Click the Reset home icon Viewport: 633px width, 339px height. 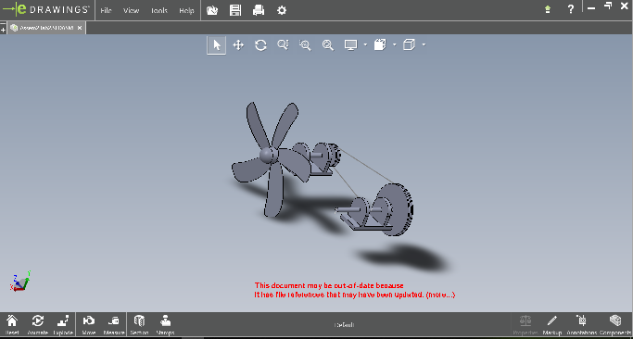click(12, 325)
